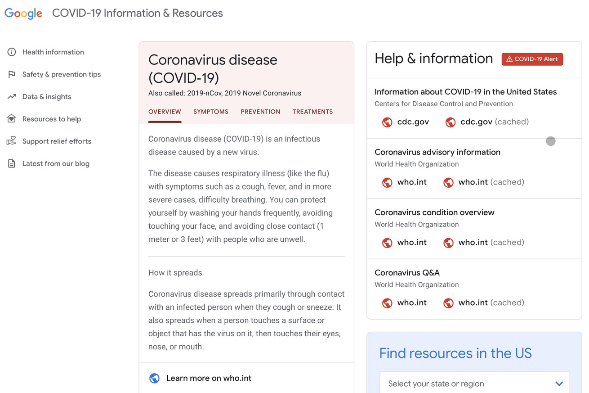Image resolution: width=589 pixels, height=393 pixels.
Task: Click the 'Coronavirus disease (COVID-19)' card title
Action: tap(213, 68)
